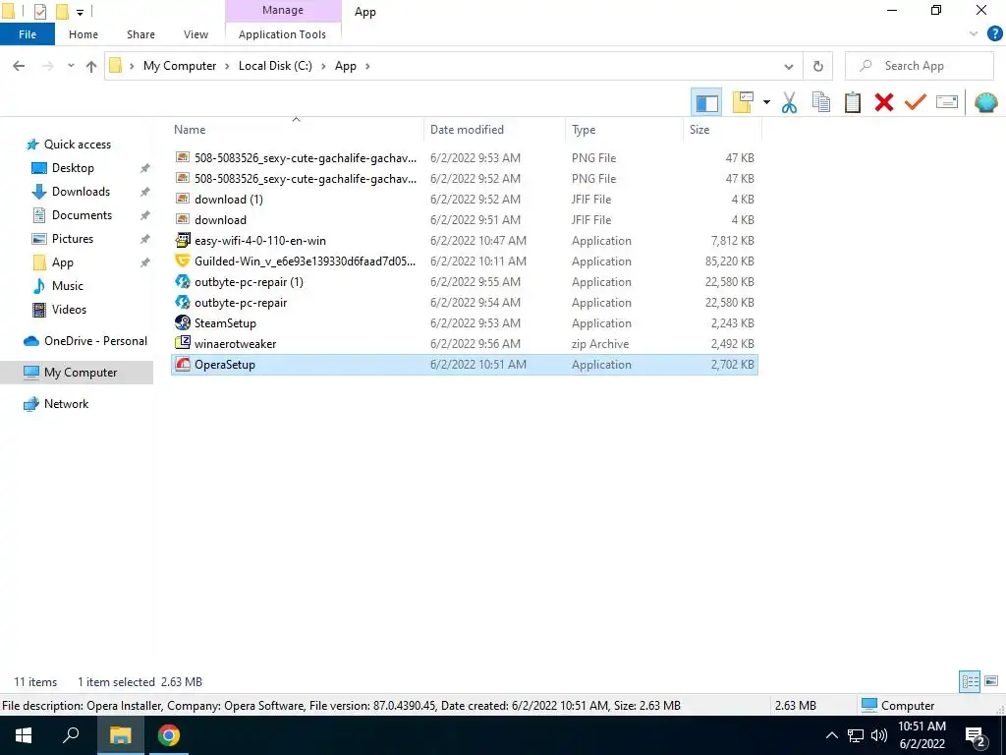1006x755 pixels.
Task: Select OneDrive - Personal in sidebar
Action: coord(84,341)
